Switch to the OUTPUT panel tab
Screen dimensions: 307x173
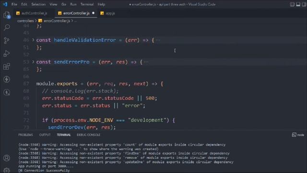45,135
